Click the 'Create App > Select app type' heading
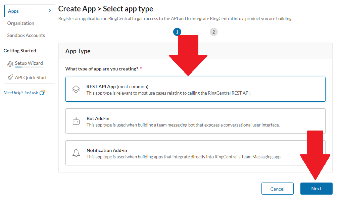Image resolution: width=341 pixels, height=203 pixels. [x=106, y=9]
